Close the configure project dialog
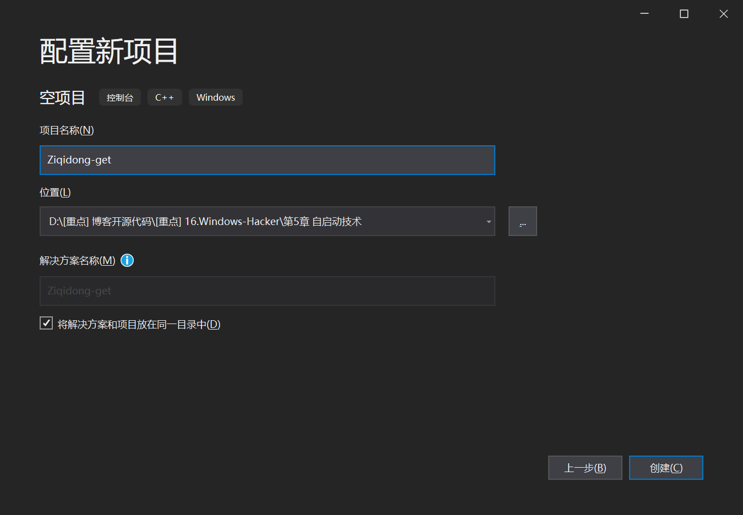Image resolution: width=743 pixels, height=515 pixels. point(724,14)
